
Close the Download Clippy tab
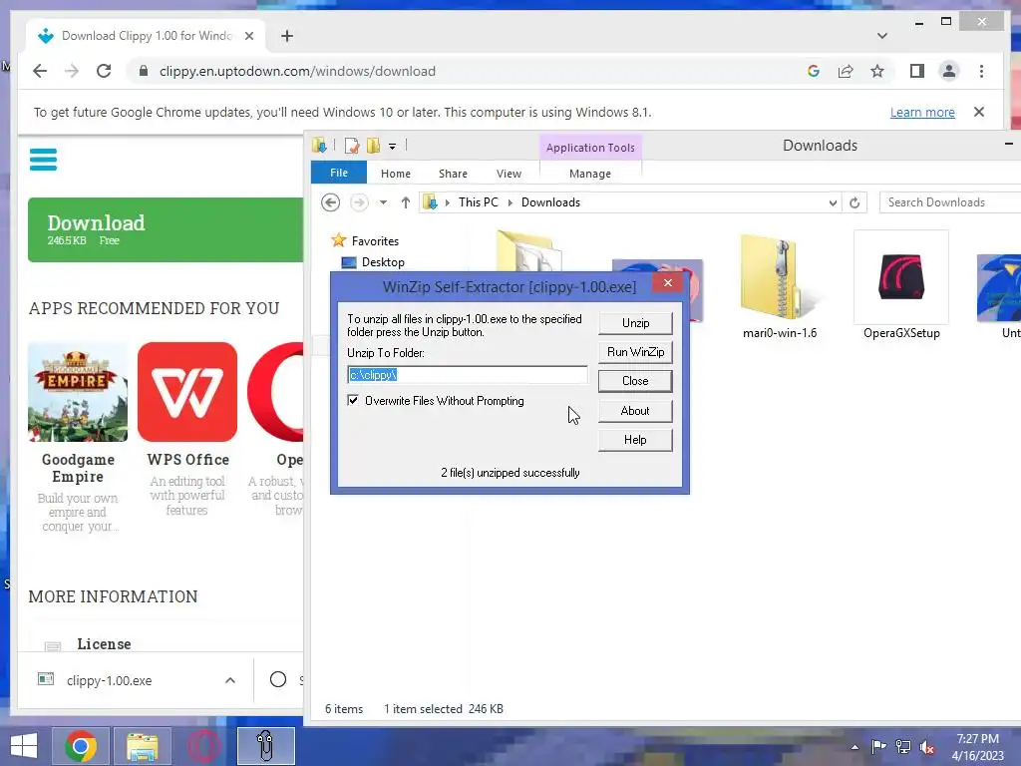pos(248,36)
